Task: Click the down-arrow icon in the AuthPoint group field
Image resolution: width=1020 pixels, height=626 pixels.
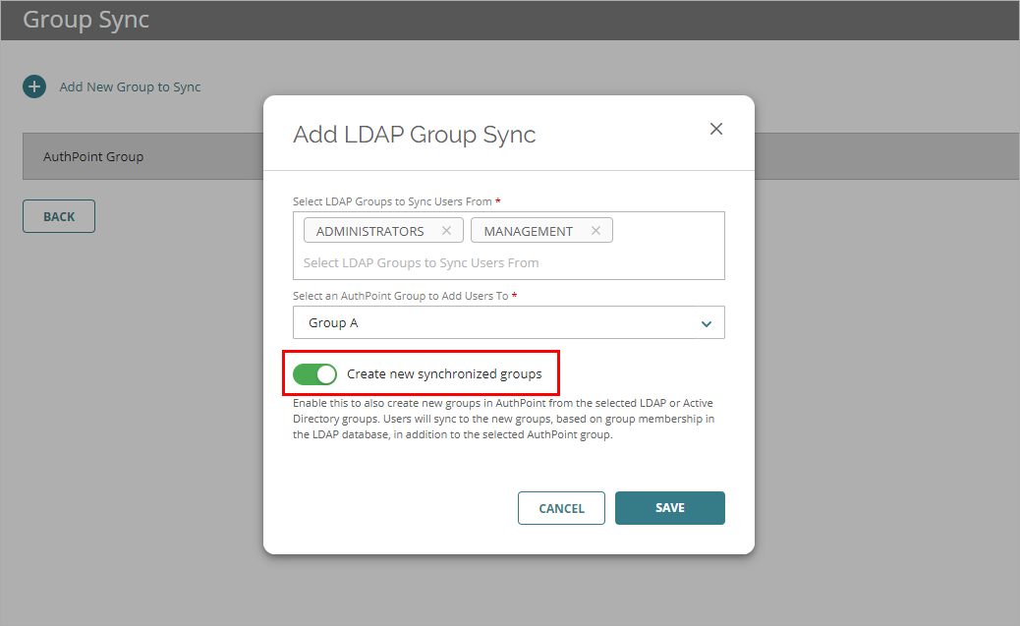Action: click(x=706, y=322)
